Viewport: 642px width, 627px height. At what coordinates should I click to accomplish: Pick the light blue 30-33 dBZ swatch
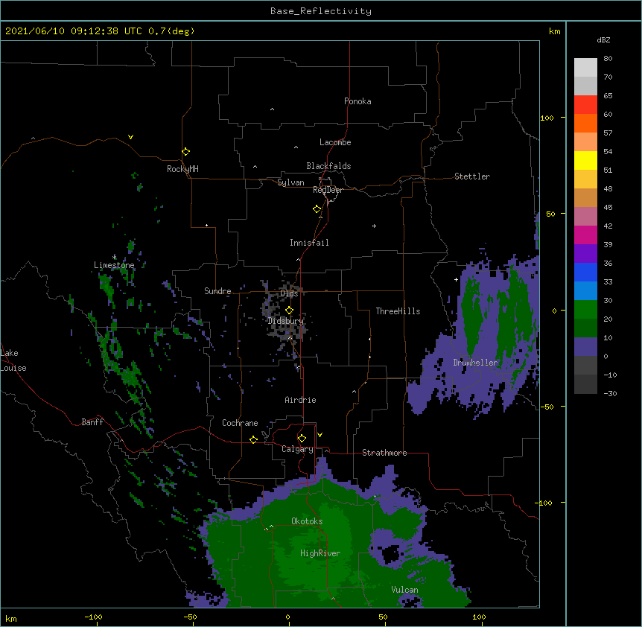pyautogui.click(x=585, y=291)
